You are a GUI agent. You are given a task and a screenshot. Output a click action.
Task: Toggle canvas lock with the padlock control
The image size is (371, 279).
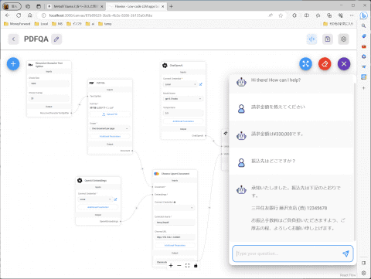point(196,265)
